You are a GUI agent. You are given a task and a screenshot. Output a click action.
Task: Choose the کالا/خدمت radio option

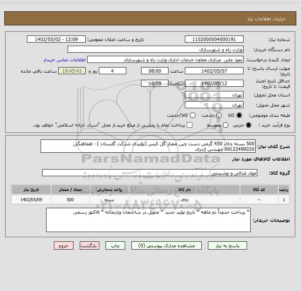coord(193,115)
